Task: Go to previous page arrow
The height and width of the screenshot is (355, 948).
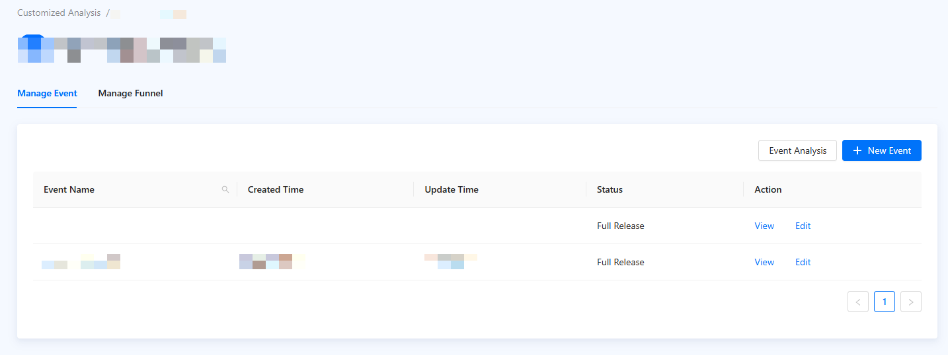Action: click(858, 302)
